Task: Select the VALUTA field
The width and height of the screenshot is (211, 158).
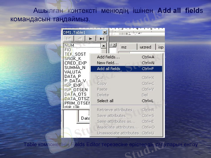Action: pyautogui.click(x=73, y=72)
